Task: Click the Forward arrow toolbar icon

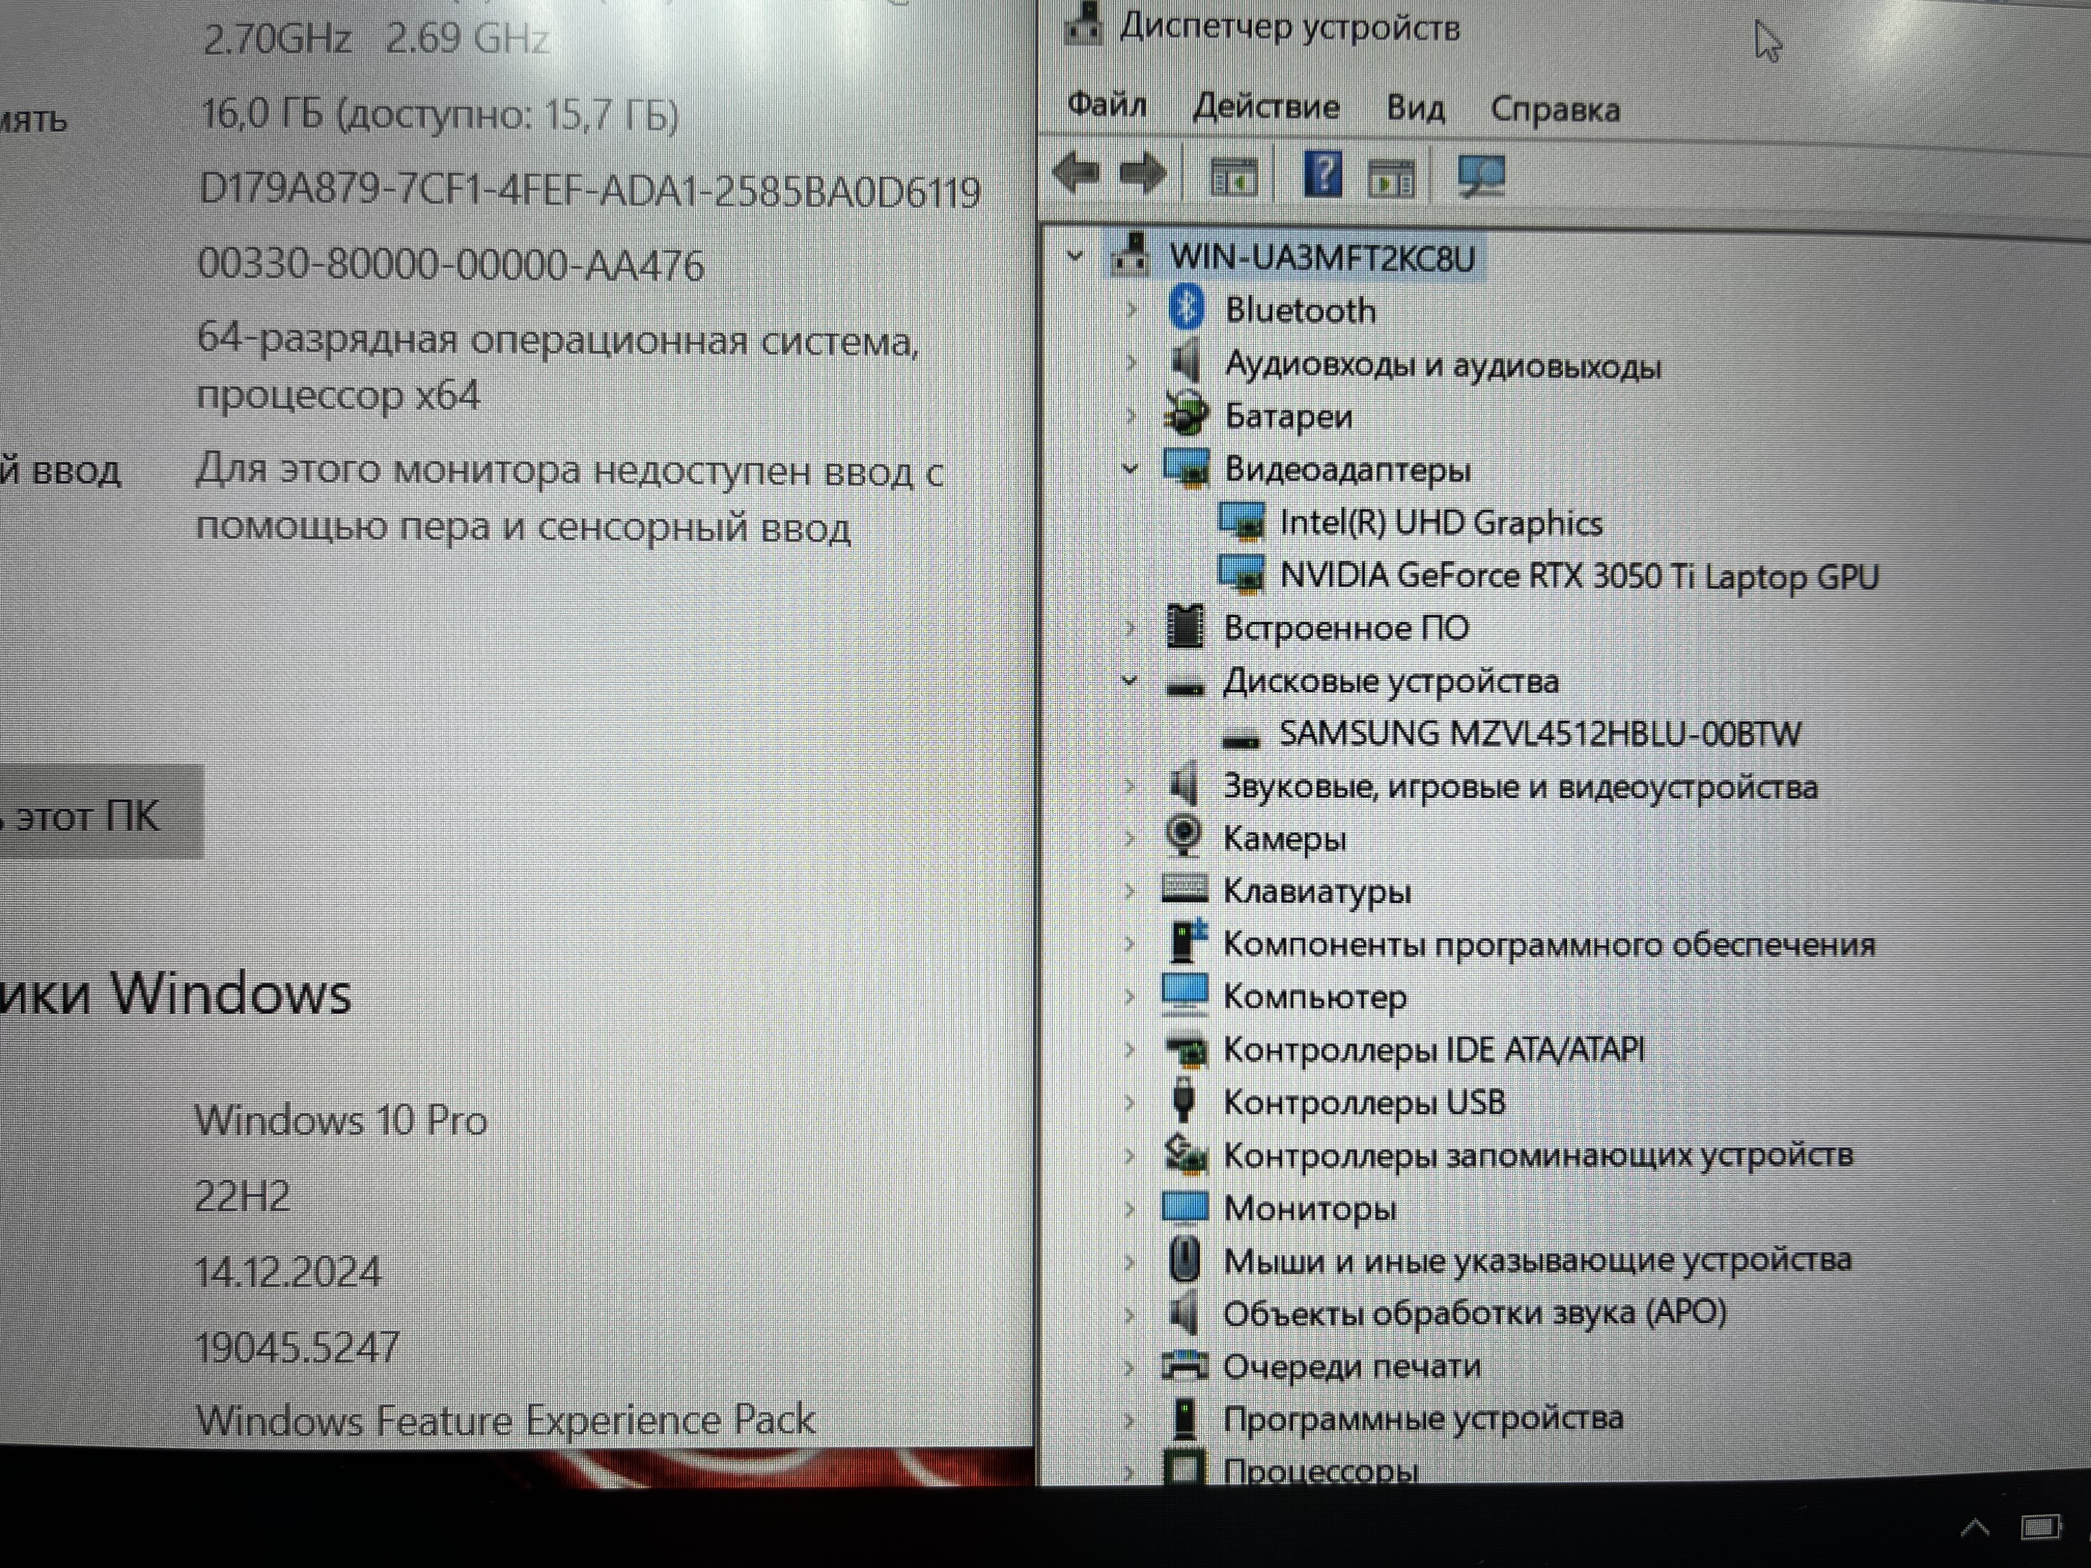Action: tap(1142, 174)
